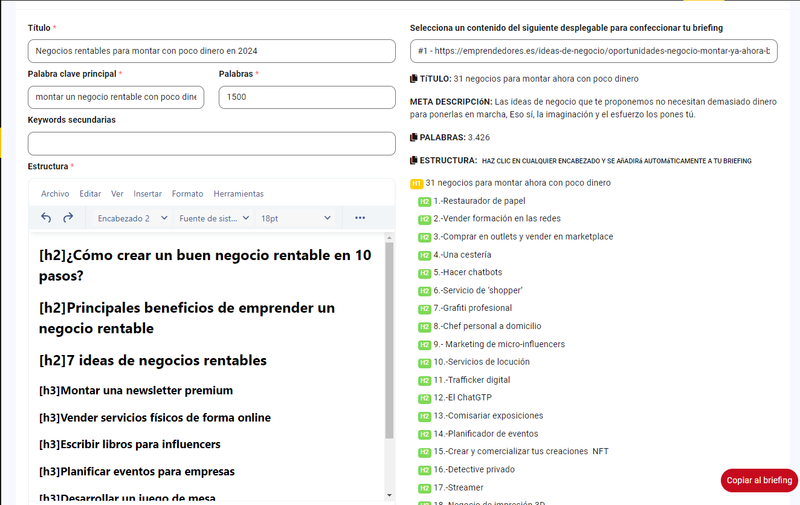Image resolution: width=800 pixels, height=505 pixels.
Task: Click the H2 badge beside Streamer
Action: [425, 488]
